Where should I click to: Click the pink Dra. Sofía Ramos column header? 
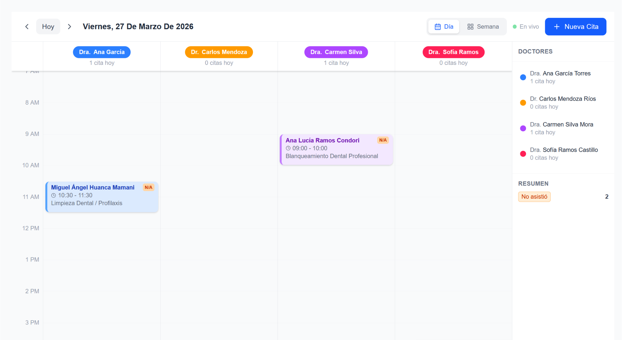pyautogui.click(x=453, y=52)
